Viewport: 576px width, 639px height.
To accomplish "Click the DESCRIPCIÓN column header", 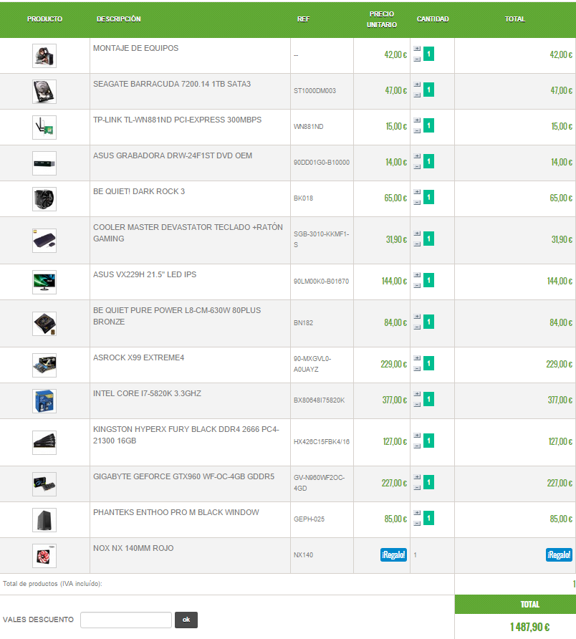I will 119,19.
